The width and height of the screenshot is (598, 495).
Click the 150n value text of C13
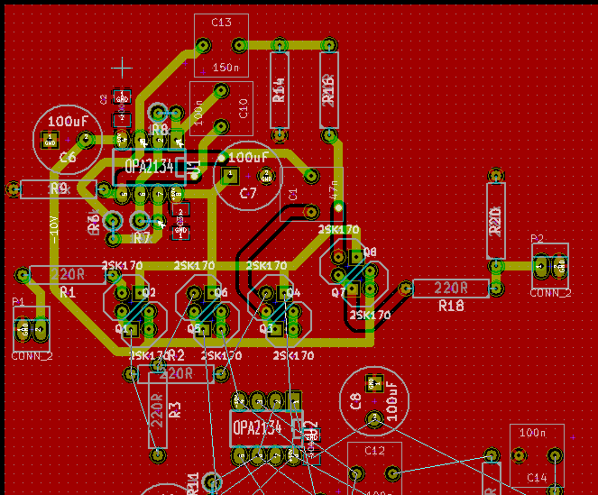pyautogui.click(x=225, y=68)
